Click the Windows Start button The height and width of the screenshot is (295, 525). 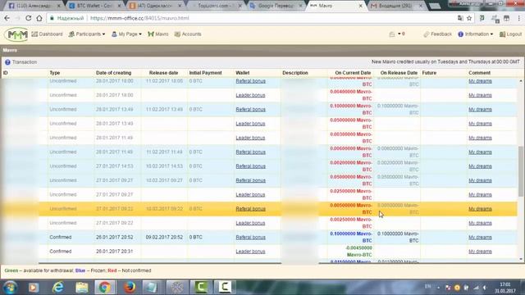click(x=10, y=288)
